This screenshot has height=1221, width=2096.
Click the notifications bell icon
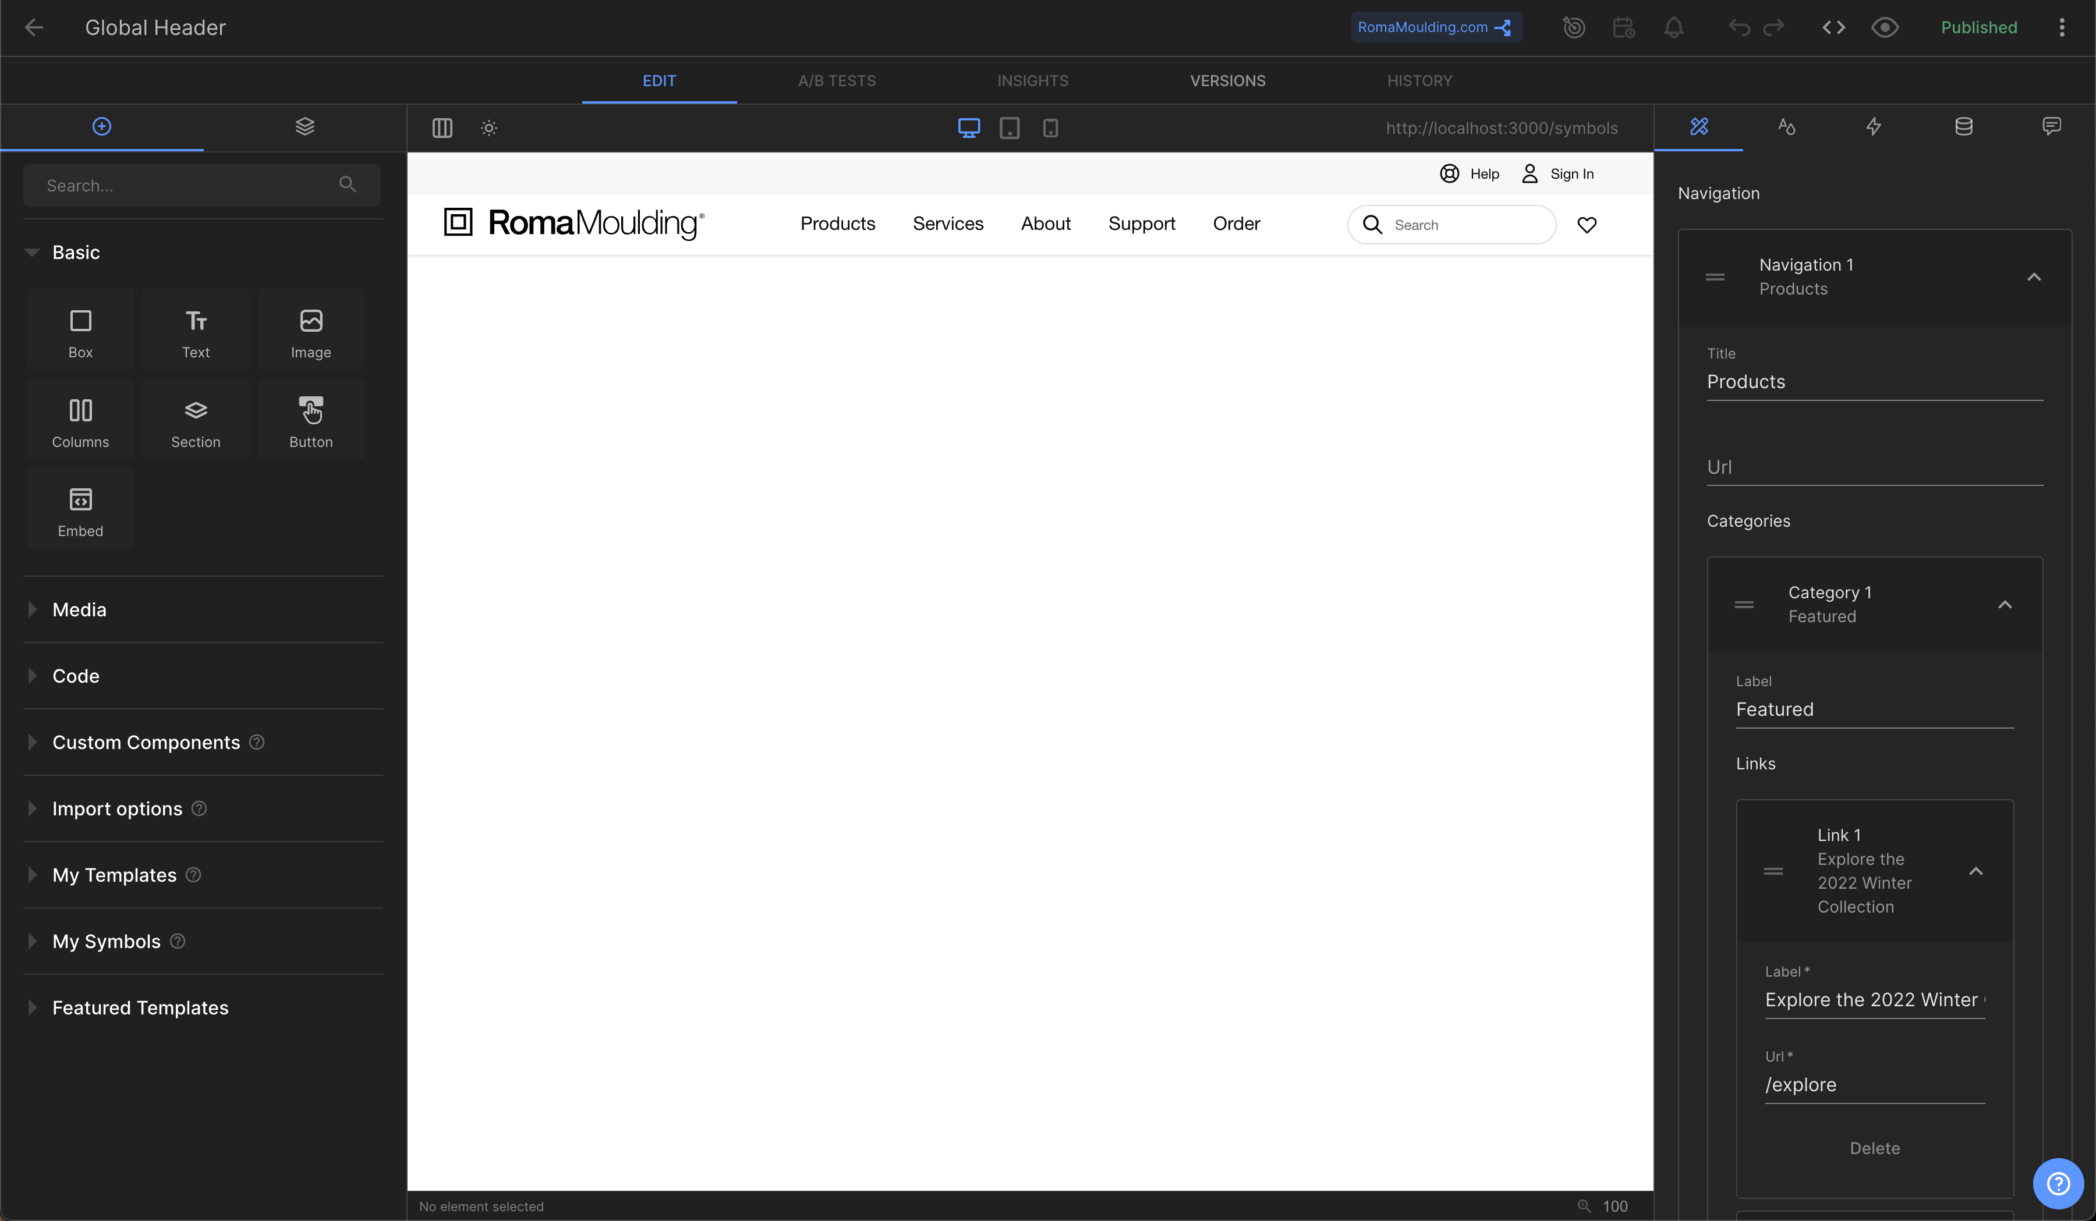(x=1673, y=27)
